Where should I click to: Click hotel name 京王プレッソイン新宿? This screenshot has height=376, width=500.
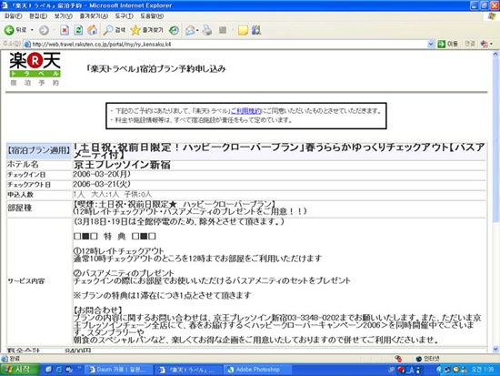(x=122, y=165)
